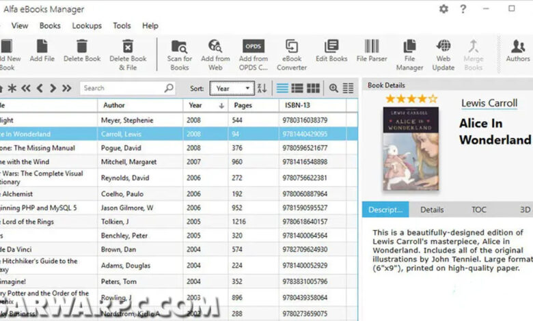Select the Adams, Douglas row
Image resolution: width=533 pixels, height=321 pixels.
coord(179,265)
